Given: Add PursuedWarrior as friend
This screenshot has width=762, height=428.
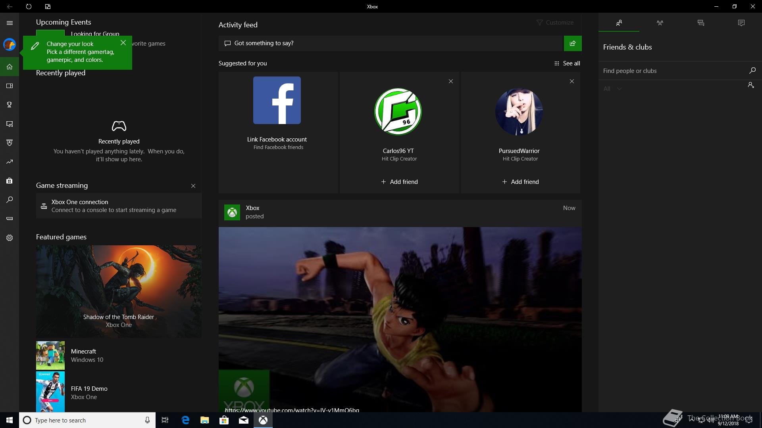Looking at the screenshot, I should coord(520,182).
